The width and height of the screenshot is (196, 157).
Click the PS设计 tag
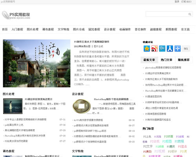[172, 152]
